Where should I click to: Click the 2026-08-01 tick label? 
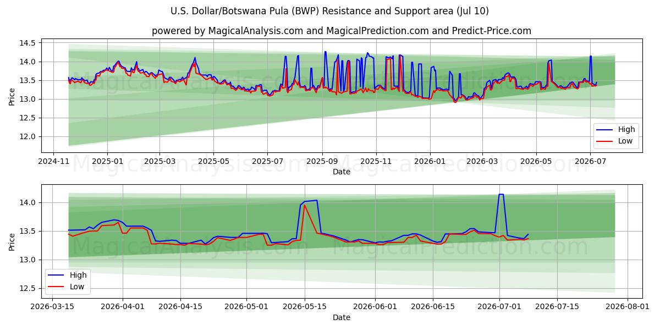click(628, 307)
